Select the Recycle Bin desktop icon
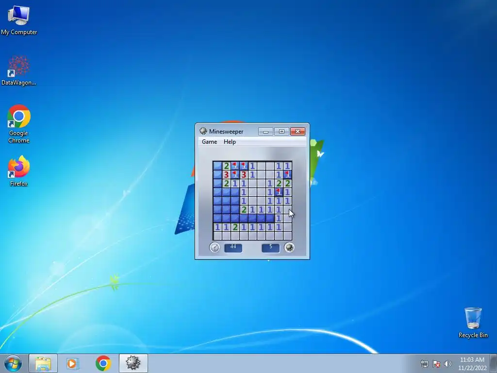The height and width of the screenshot is (373, 497). tap(473, 323)
